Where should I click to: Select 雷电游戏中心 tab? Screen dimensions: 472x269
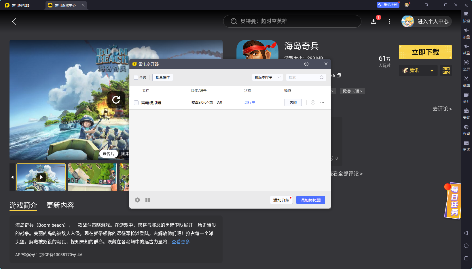(65, 5)
